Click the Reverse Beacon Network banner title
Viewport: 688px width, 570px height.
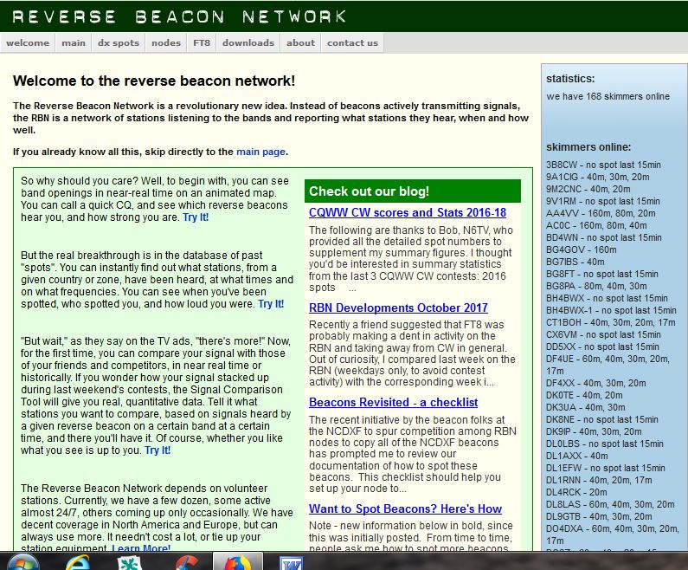tap(179, 16)
